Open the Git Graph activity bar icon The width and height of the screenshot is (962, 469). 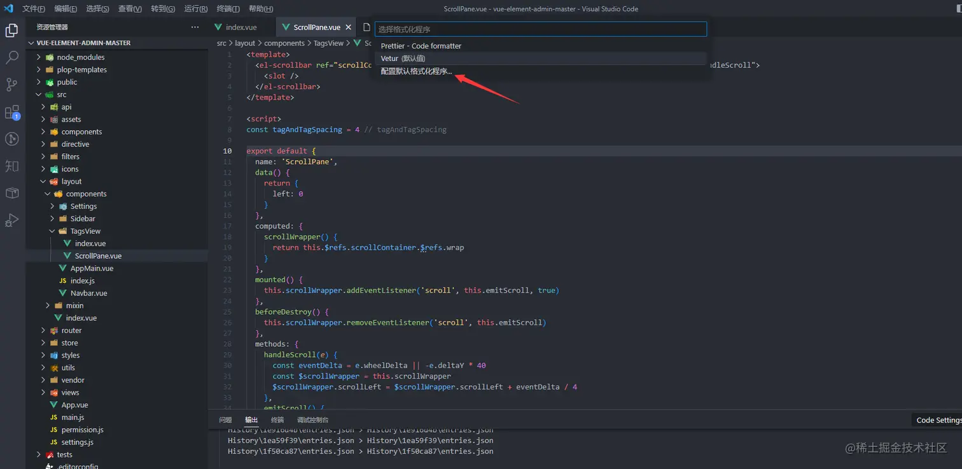[12, 139]
